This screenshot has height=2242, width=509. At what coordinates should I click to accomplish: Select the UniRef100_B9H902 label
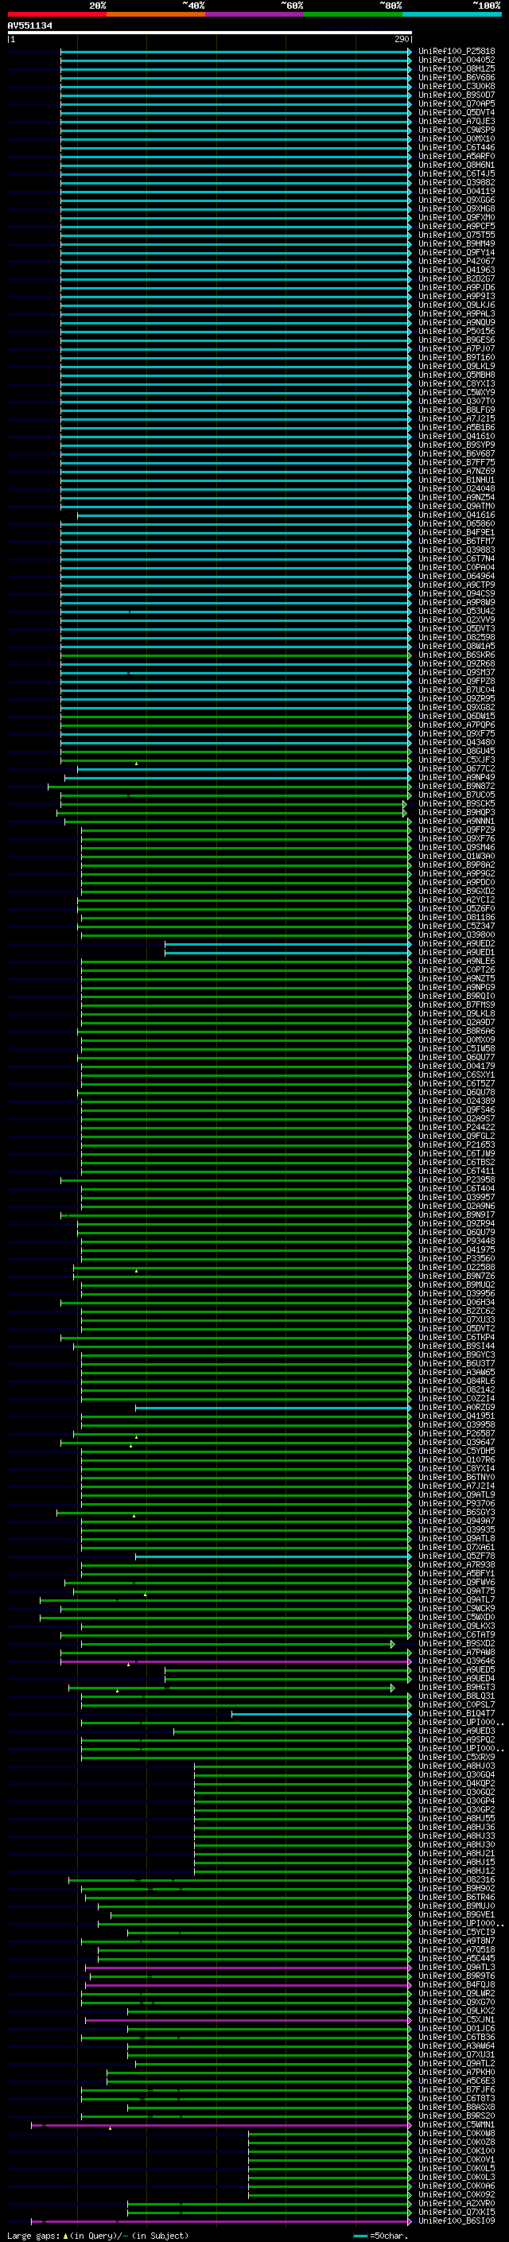click(457, 1889)
